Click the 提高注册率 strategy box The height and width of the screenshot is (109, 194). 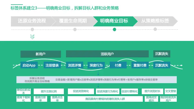point(40,99)
